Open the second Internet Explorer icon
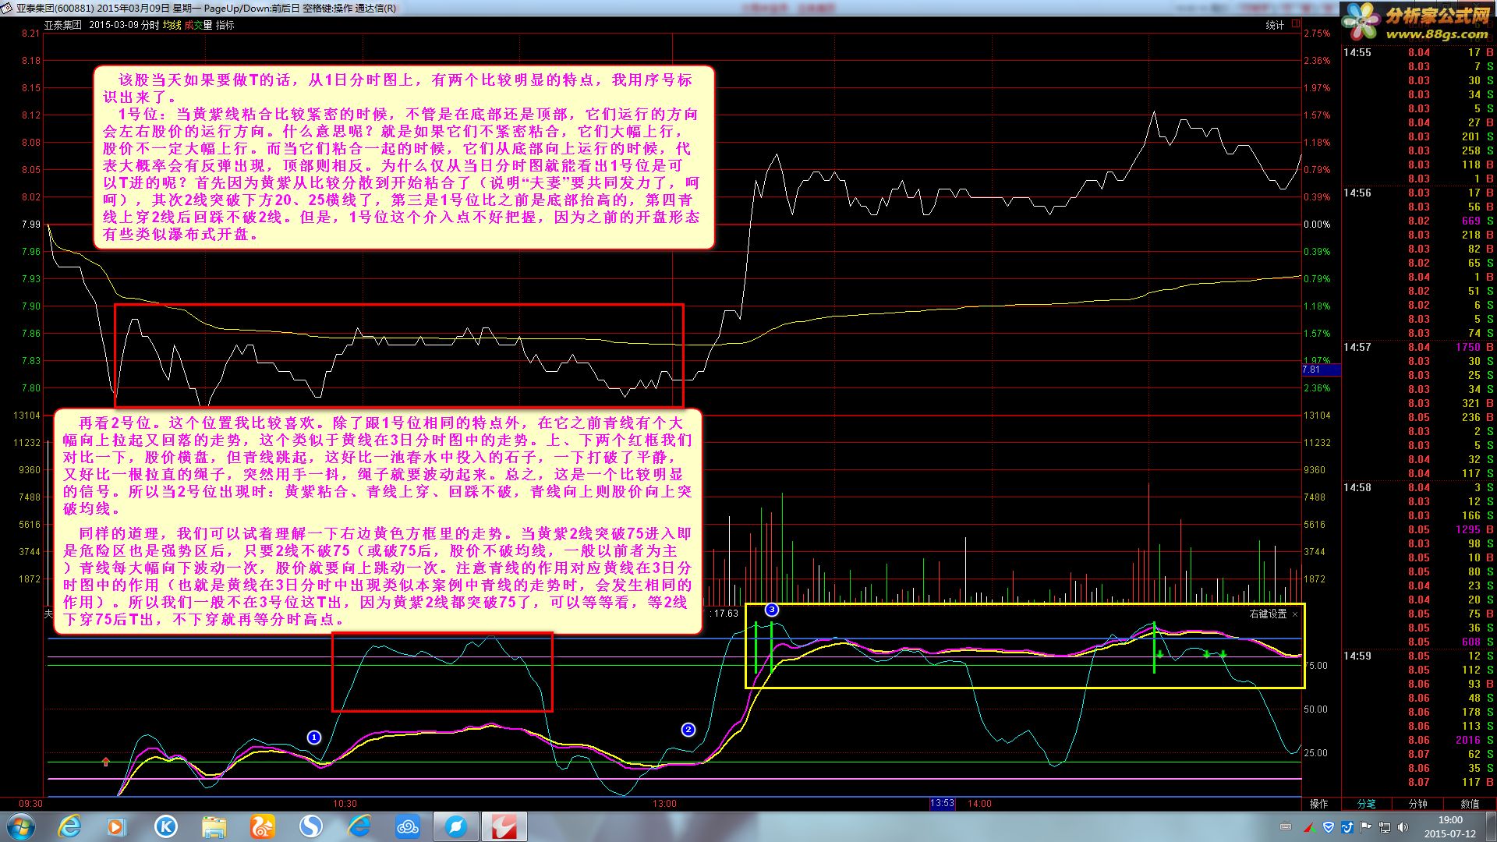 point(359,826)
